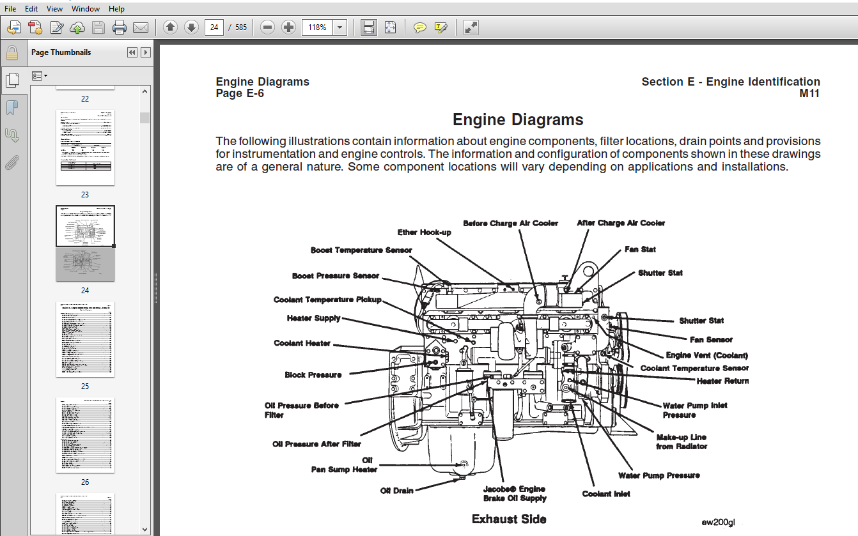Click thumbnail panel scrollbar up arrow
This screenshot has width=858, height=536.
click(x=146, y=92)
